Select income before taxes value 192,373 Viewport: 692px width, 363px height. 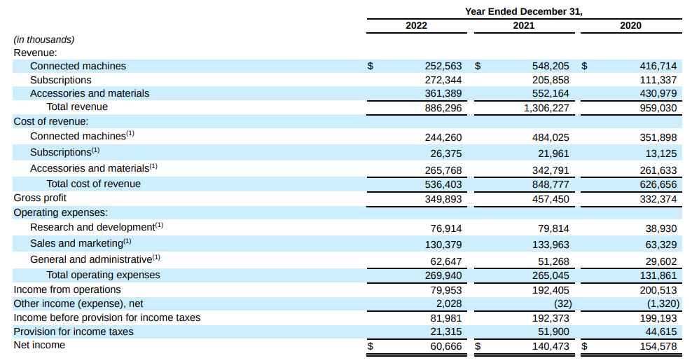pos(551,318)
